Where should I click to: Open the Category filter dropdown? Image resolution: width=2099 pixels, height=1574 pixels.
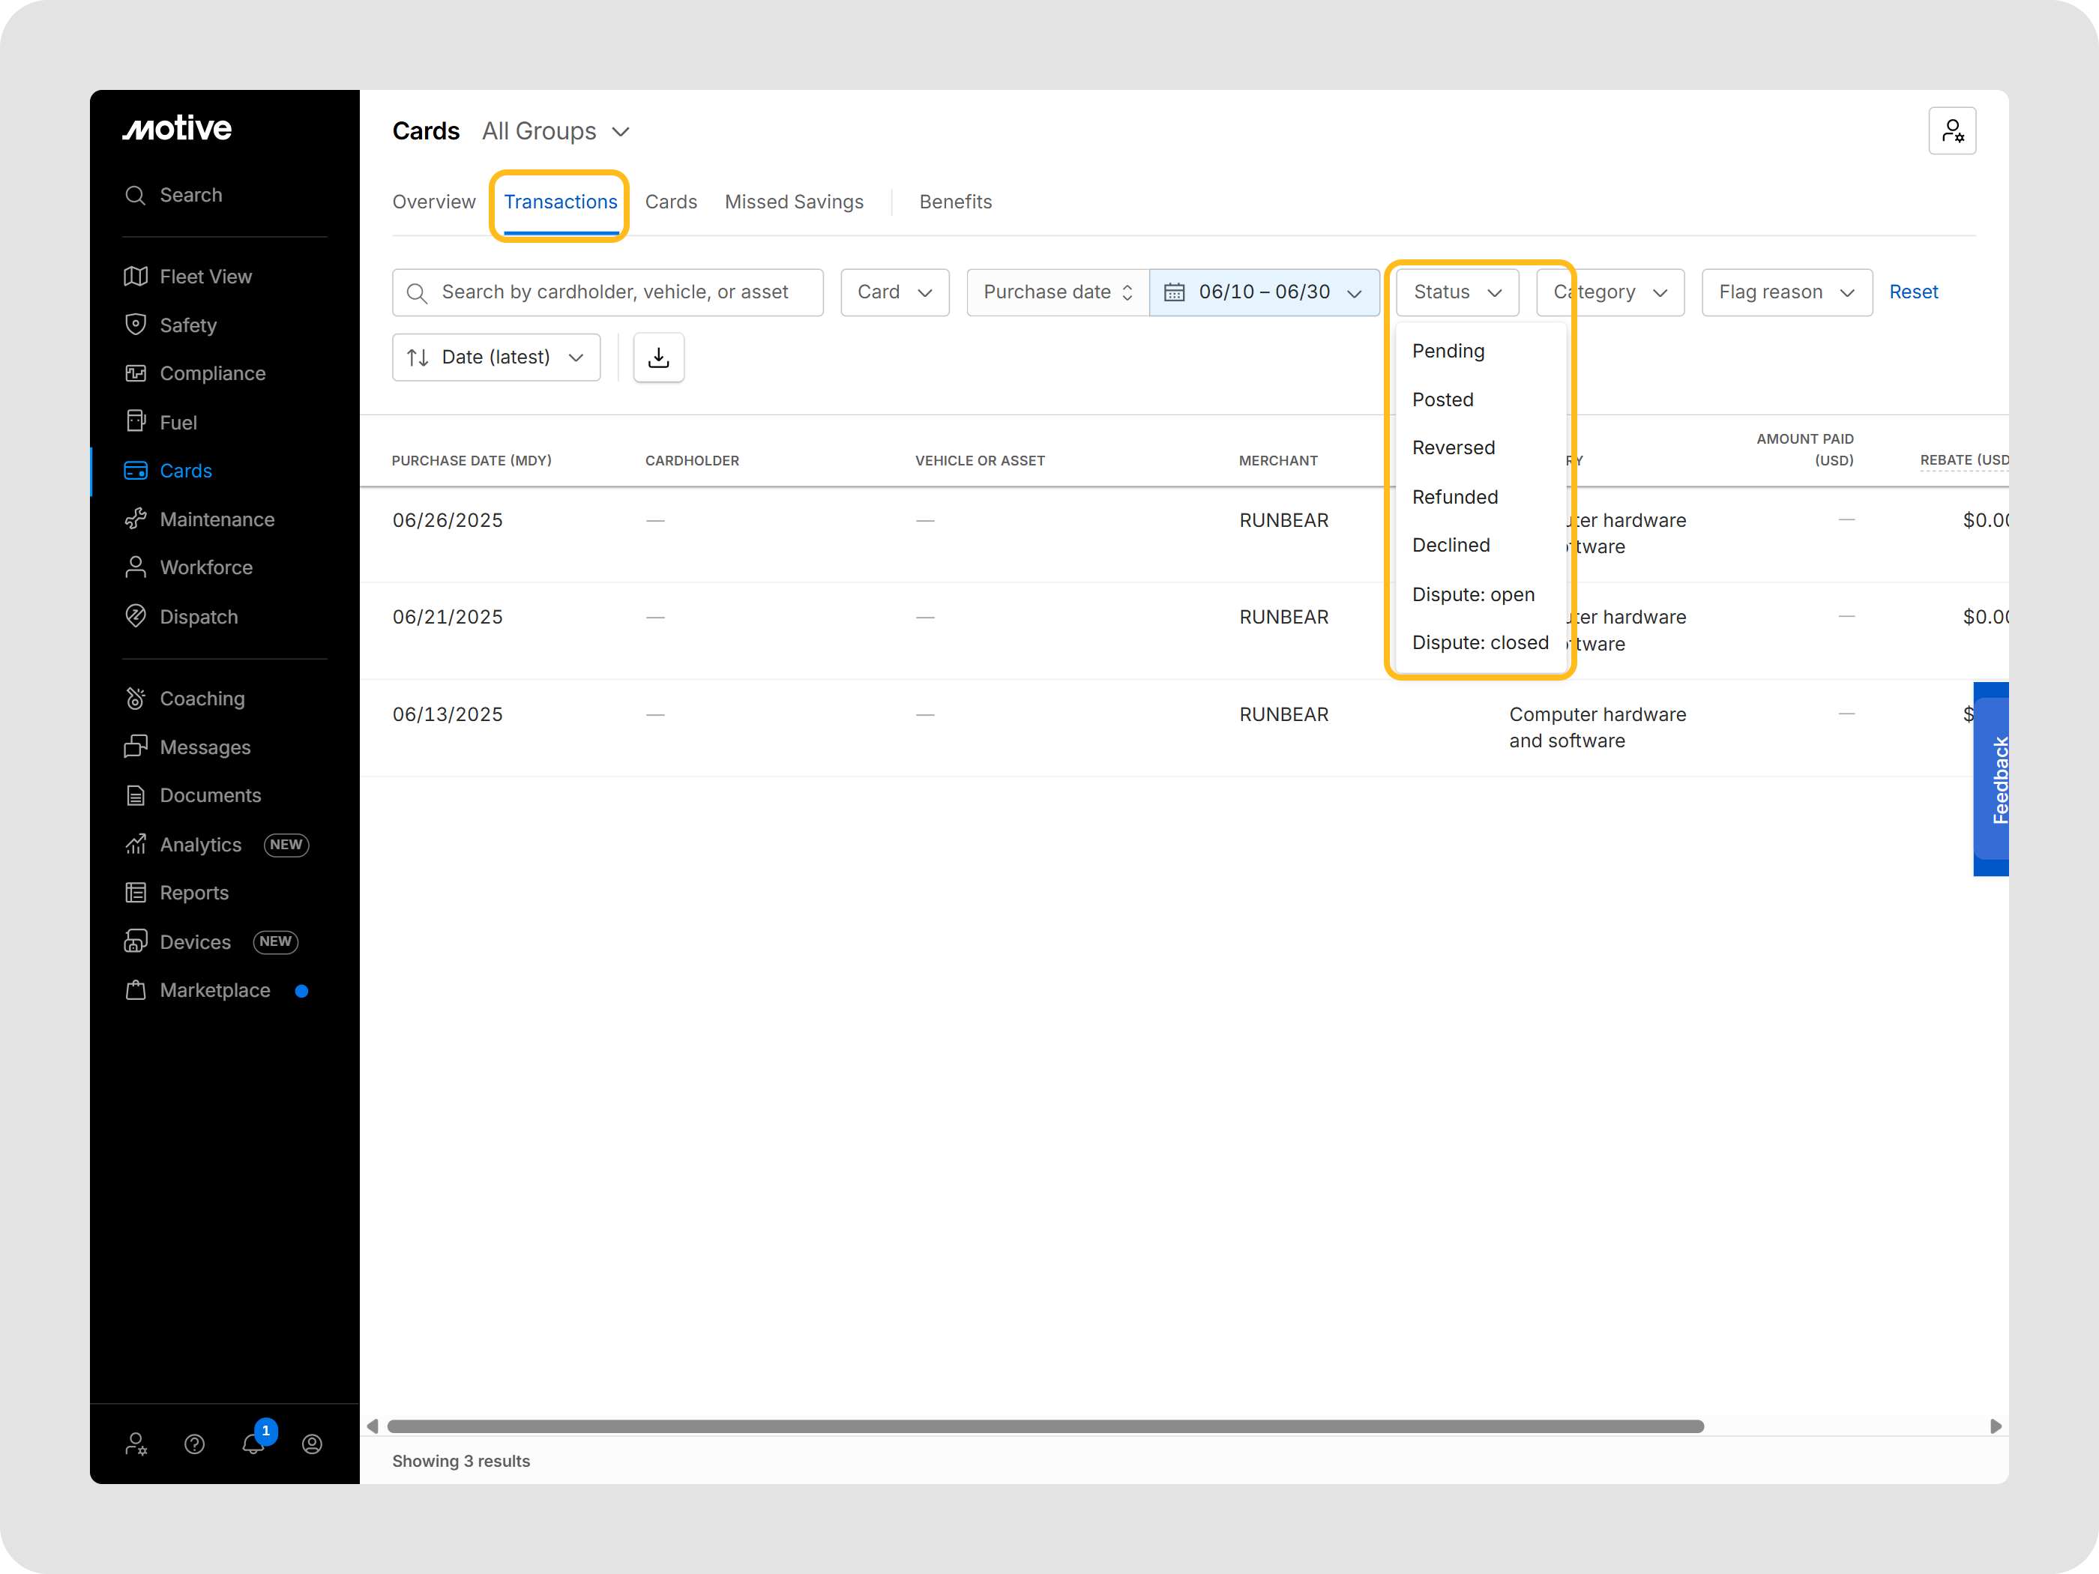(x=1609, y=292)
